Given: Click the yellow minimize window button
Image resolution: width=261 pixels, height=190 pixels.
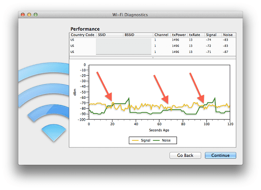Looking at the screenshot, I should (29, 15).
